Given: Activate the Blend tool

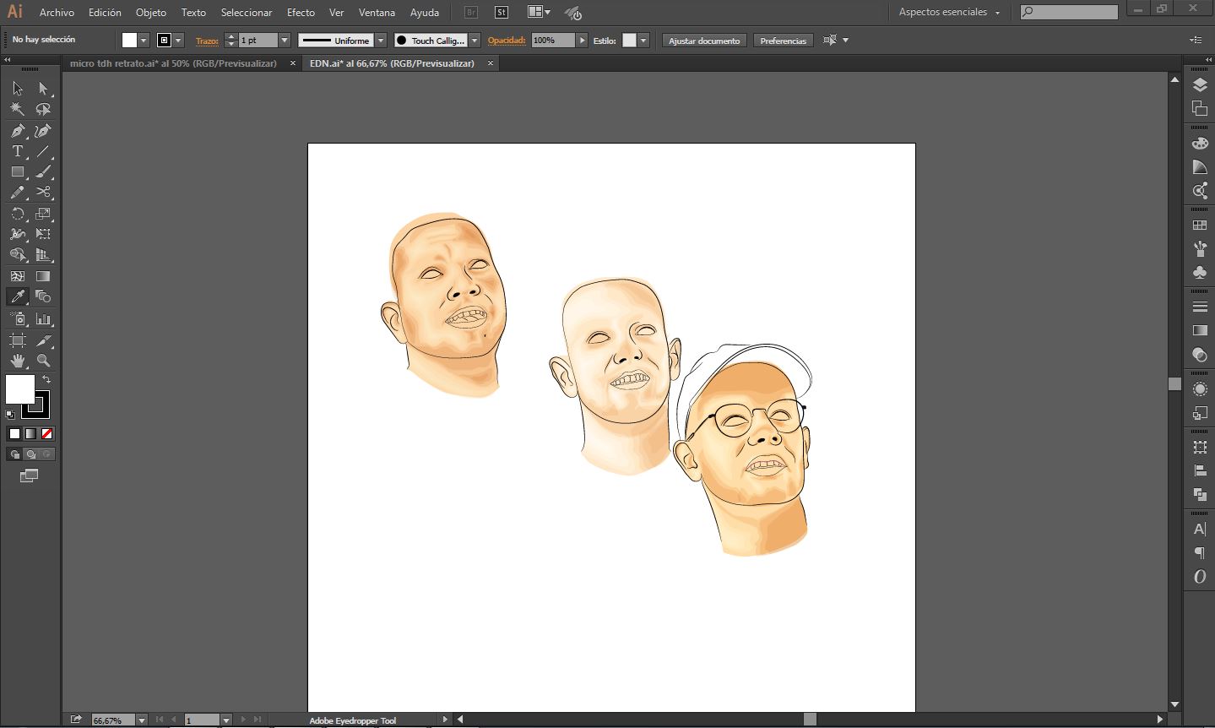Looking at the screenshot, I should coord(43,296).
